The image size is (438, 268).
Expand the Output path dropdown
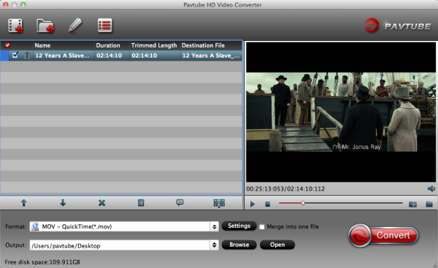[x=214, y=245]
